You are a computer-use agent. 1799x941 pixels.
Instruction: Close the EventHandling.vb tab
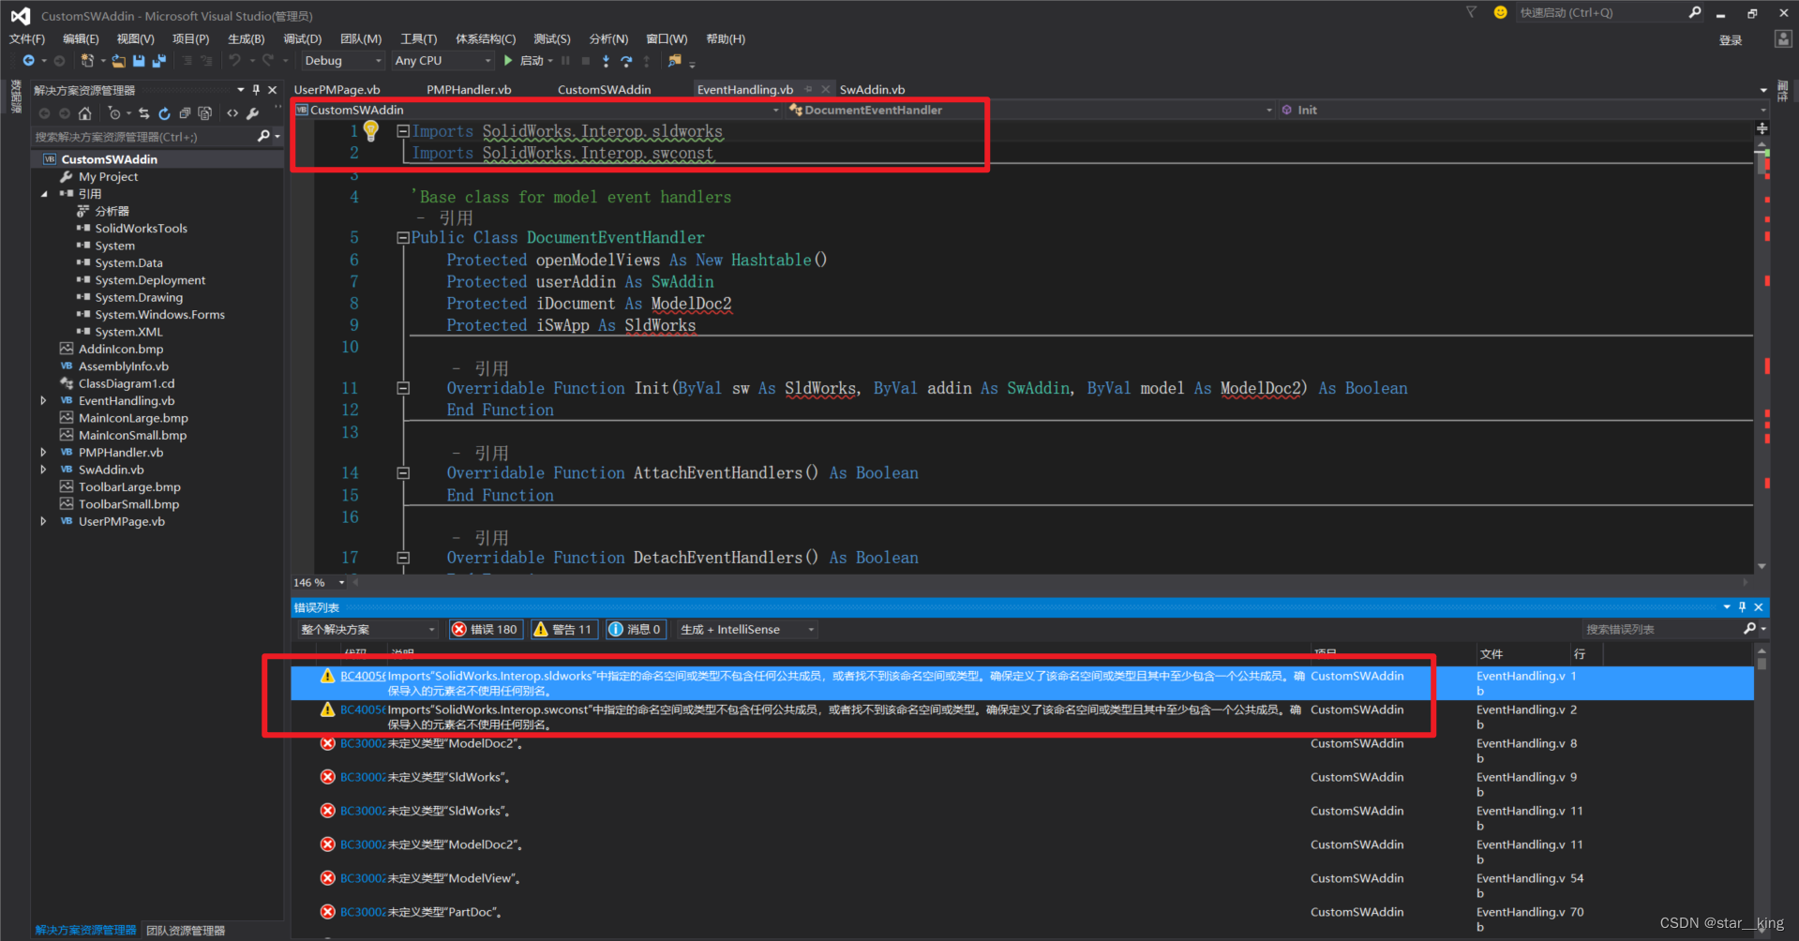pos(826,90)
